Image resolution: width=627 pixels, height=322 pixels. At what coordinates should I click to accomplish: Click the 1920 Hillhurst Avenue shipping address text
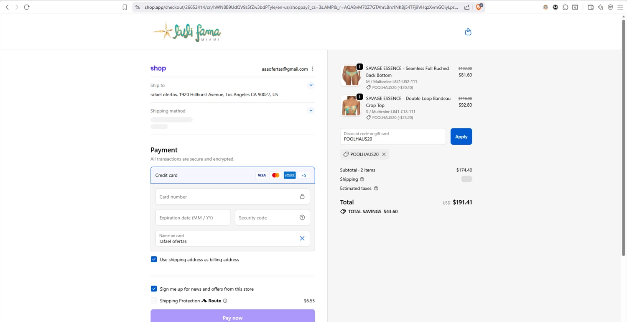pos(214,95)
